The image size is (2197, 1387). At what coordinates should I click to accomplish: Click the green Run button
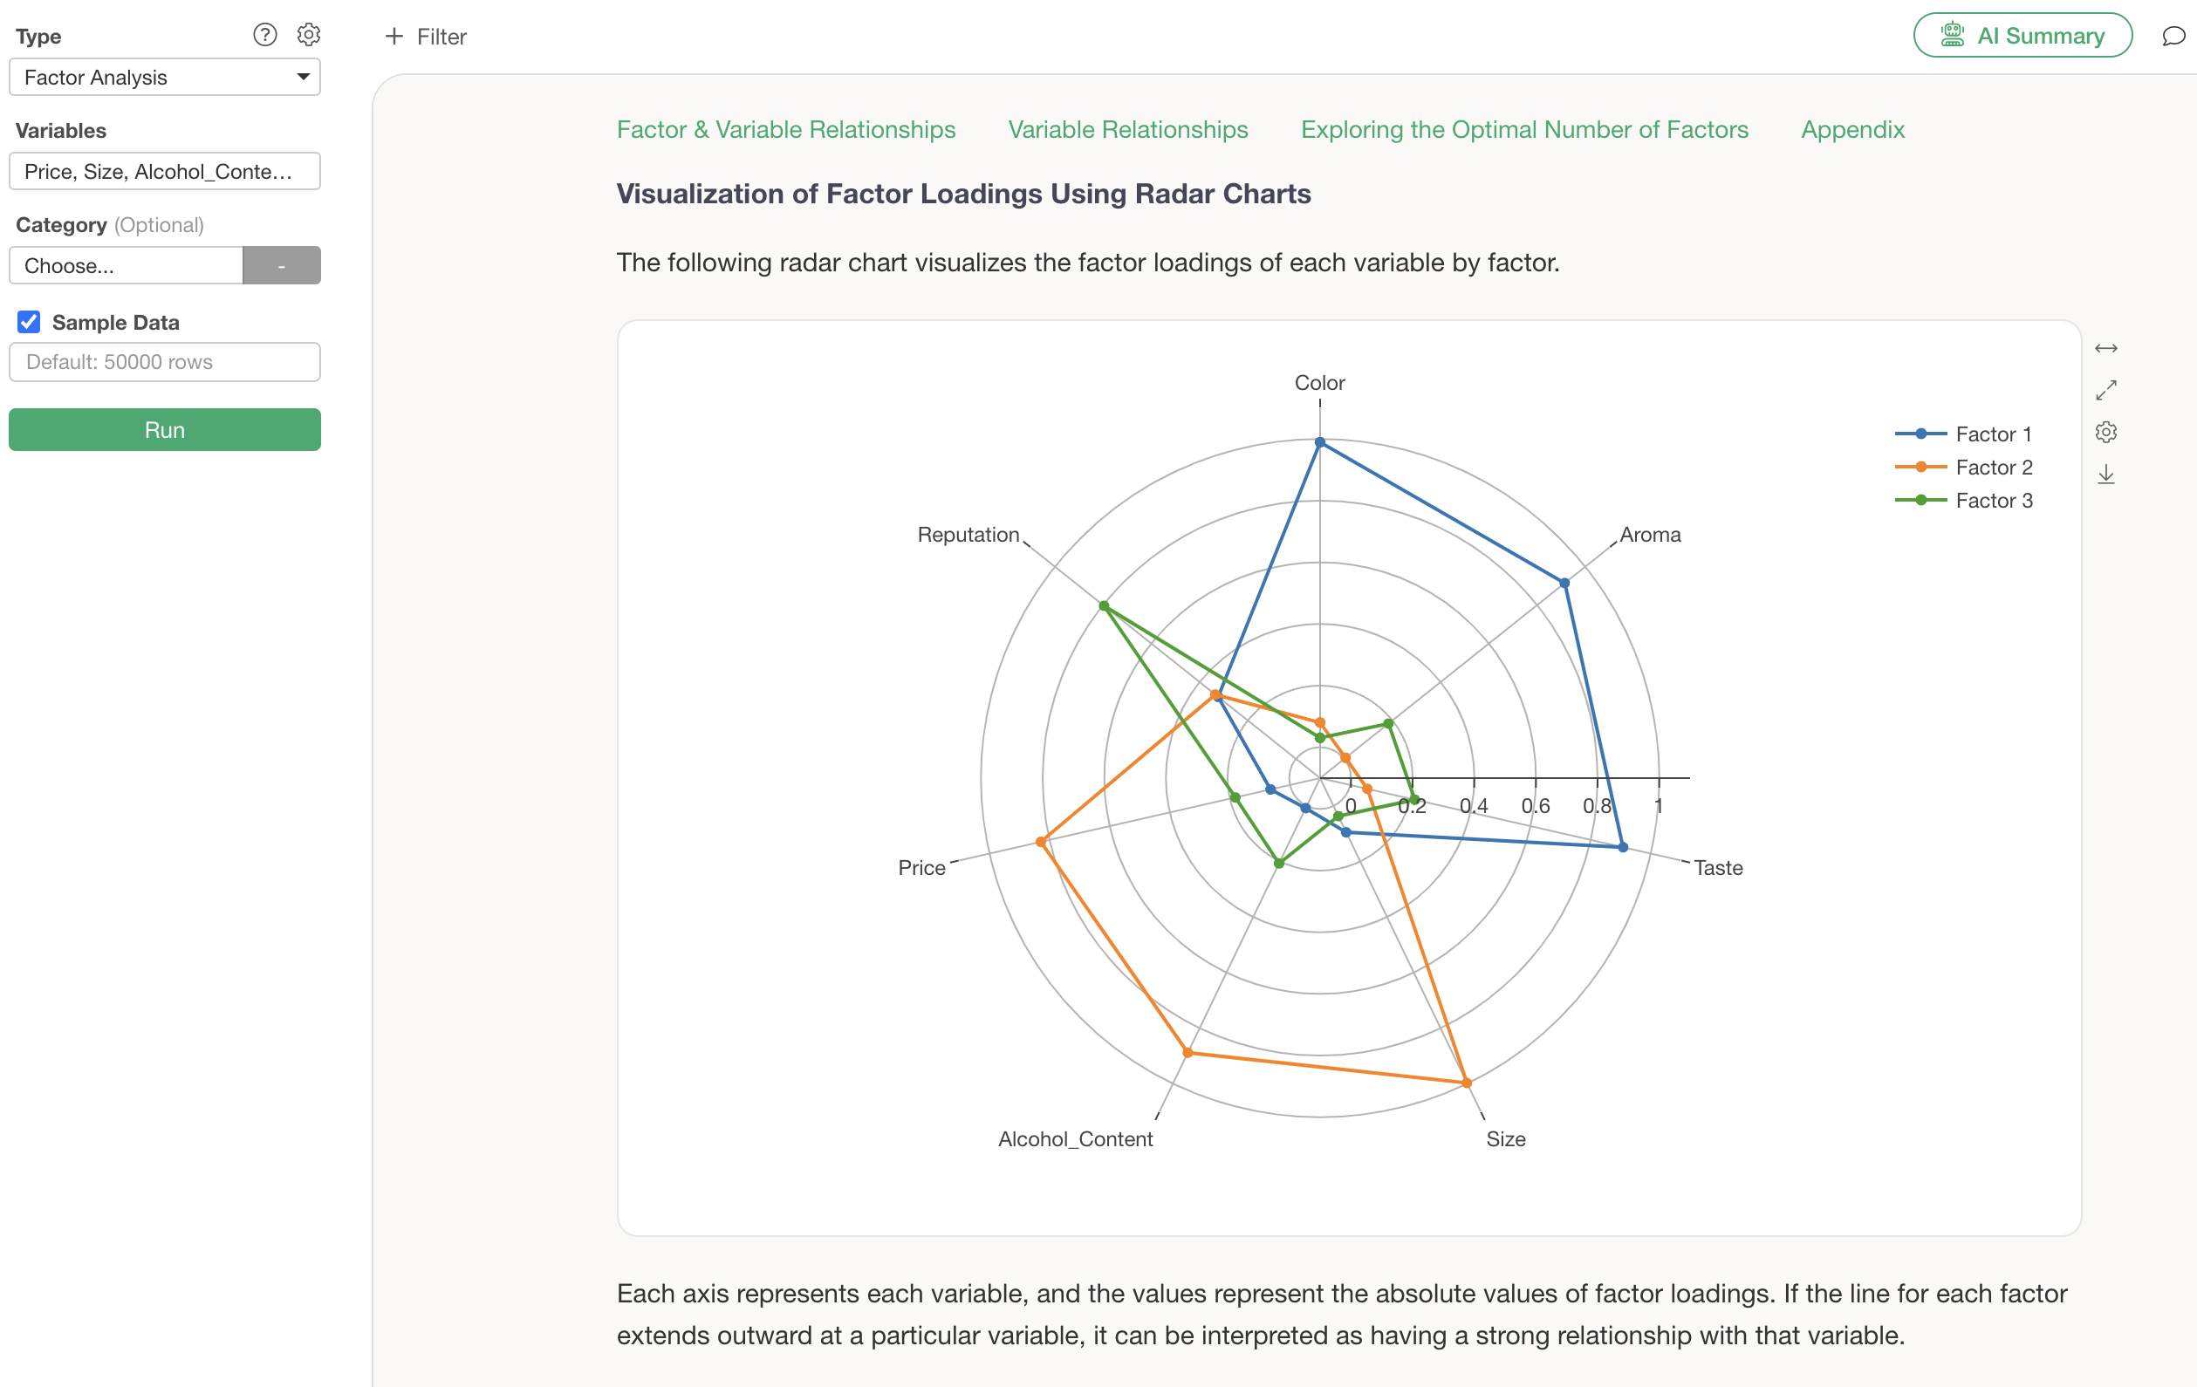pos(165,429)
